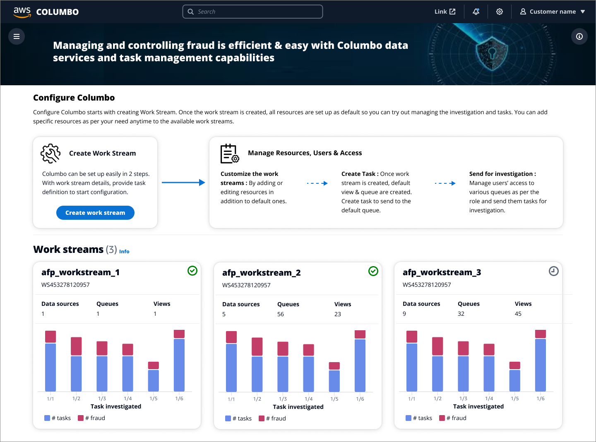This screenshot has width=596, height=442.
Task: Click the Queues value 32 in afp_workstream_3
Action: point(461,314)
